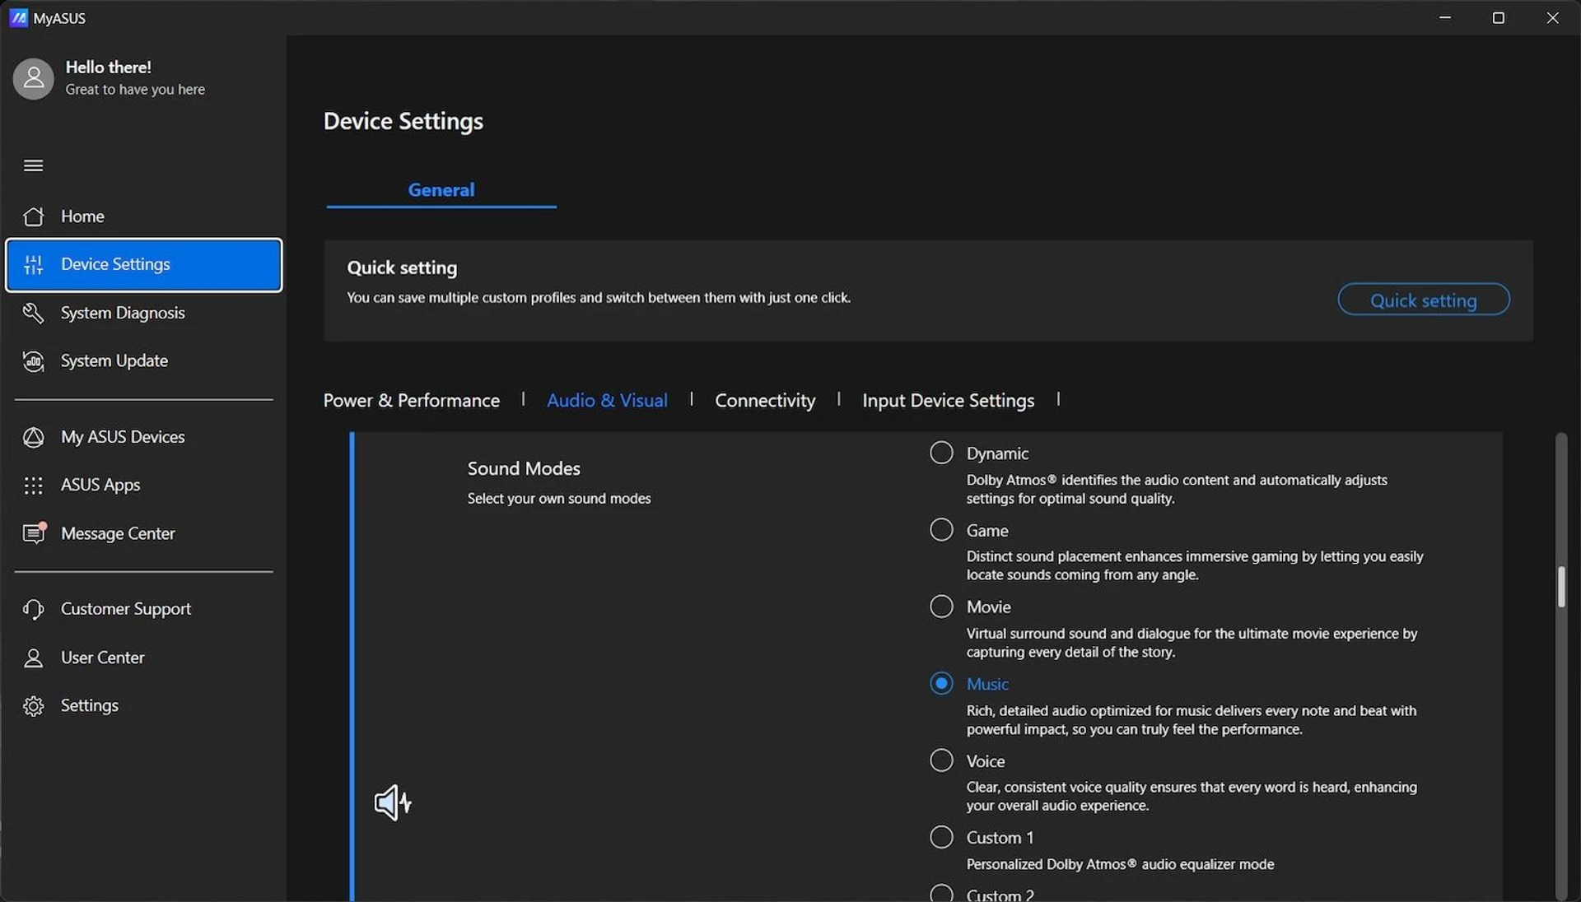This screenshot has width=1581, height=902.
Task: Go to My ASUS Devices label
Action: tap(123, 437)
